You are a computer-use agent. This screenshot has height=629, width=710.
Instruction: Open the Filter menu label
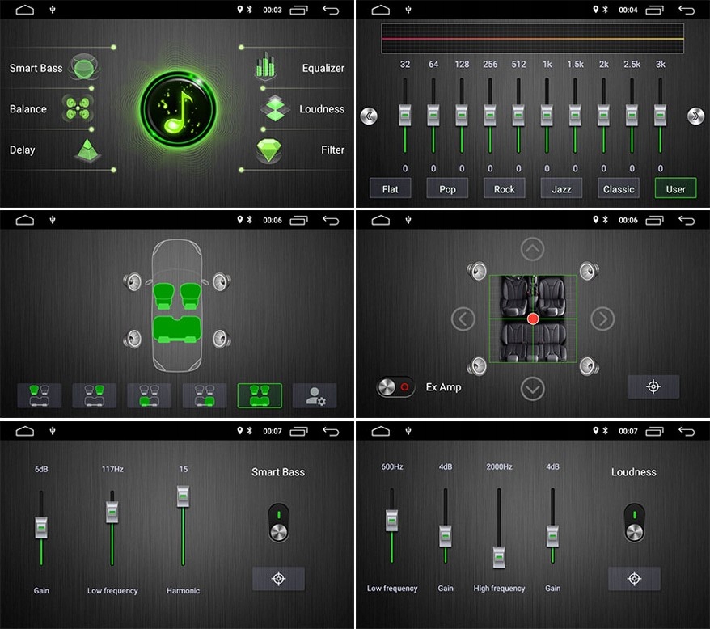(x=333, y=150)
